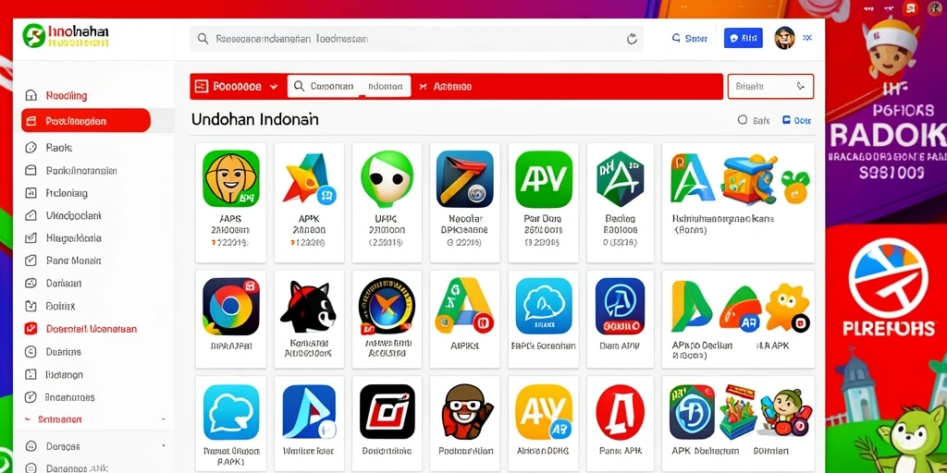Open the Boooooae dropdown in red bar
The height and width of the screenshot is (473, 947).
pyautogui.click(x=237, y=86)
